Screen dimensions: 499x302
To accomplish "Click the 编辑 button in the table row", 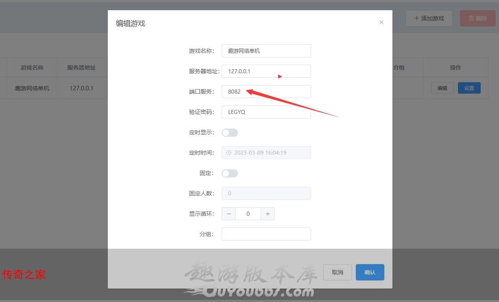I will 442,88.
